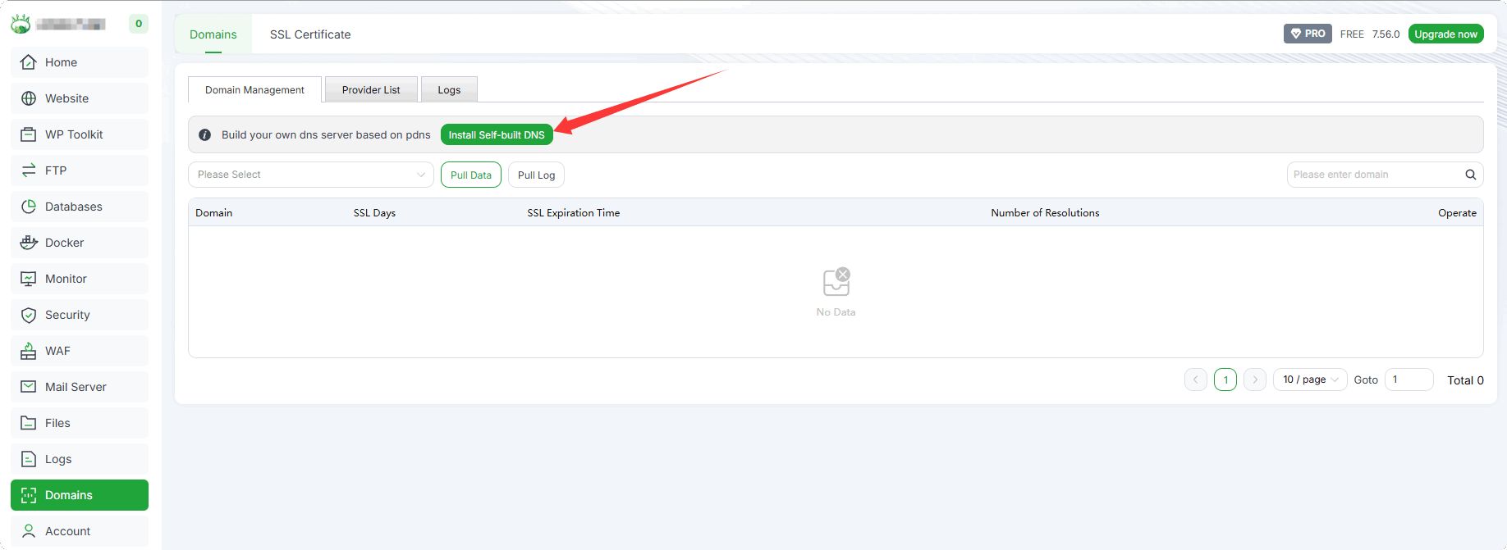Click the info icon beside the pdns notice
1507x550 pixels.
205,134
